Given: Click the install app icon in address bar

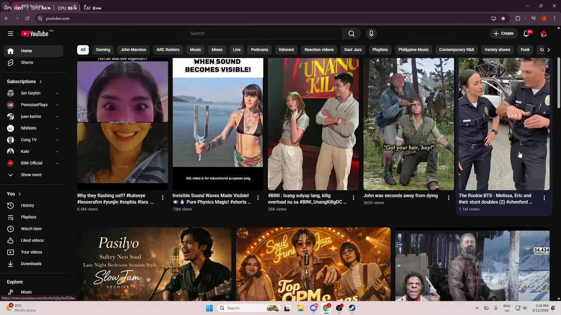Looking at the screenshot, I should click(494, 18).
